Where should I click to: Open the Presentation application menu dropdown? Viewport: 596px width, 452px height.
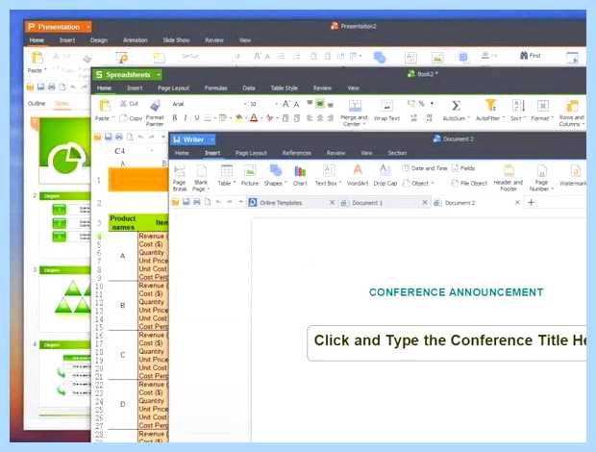click(x=87, y=27)
